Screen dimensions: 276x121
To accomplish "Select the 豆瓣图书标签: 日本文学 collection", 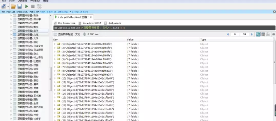I will pyautogui.click(x=30, y=46).
